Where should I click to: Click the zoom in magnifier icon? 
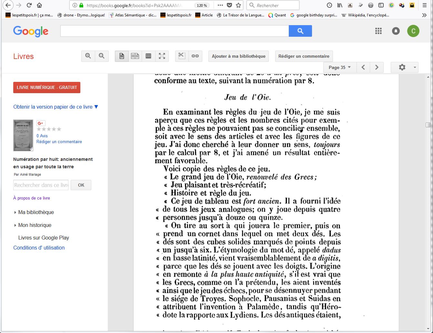pos(88,56)
